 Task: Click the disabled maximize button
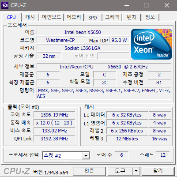pyautogui.click(x=147, y=5)
